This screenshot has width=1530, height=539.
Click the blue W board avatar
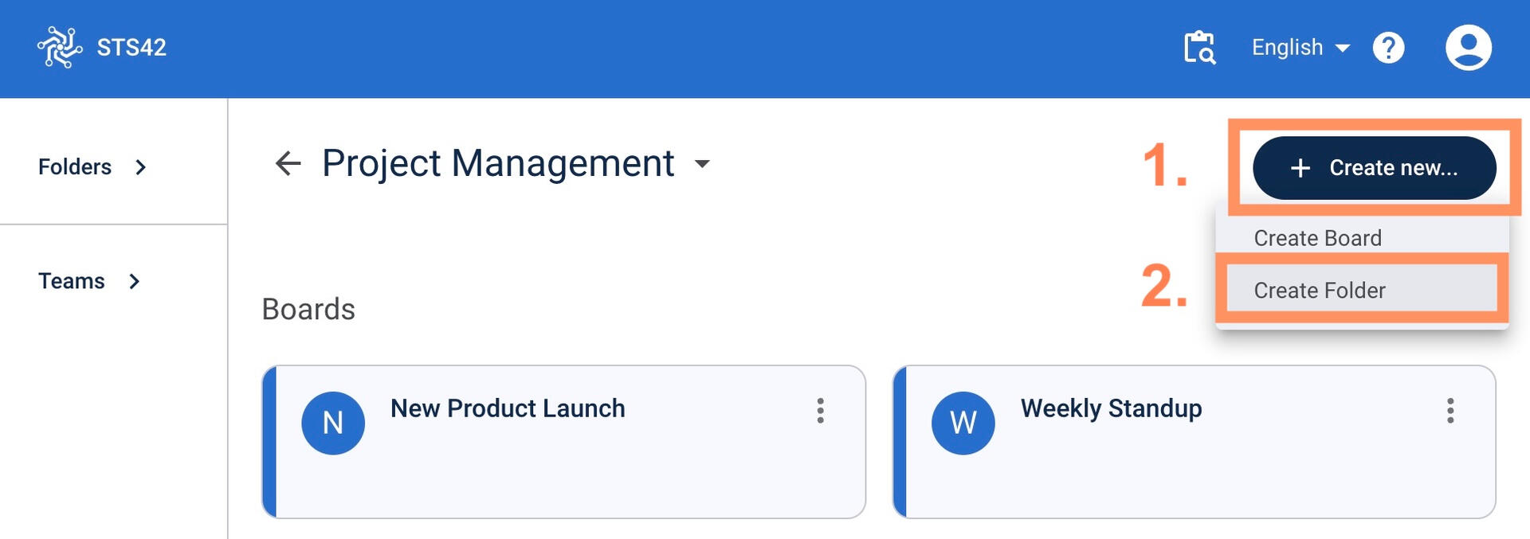pos(963,423)
